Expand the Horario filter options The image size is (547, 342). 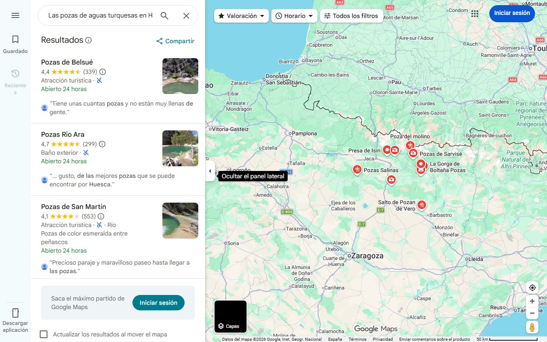[x=294, y=15]
